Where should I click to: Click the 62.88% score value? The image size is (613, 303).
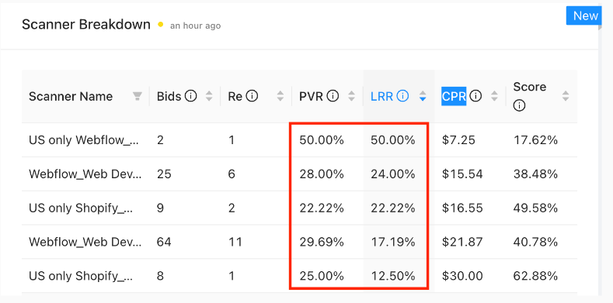[x=535, y=276]
